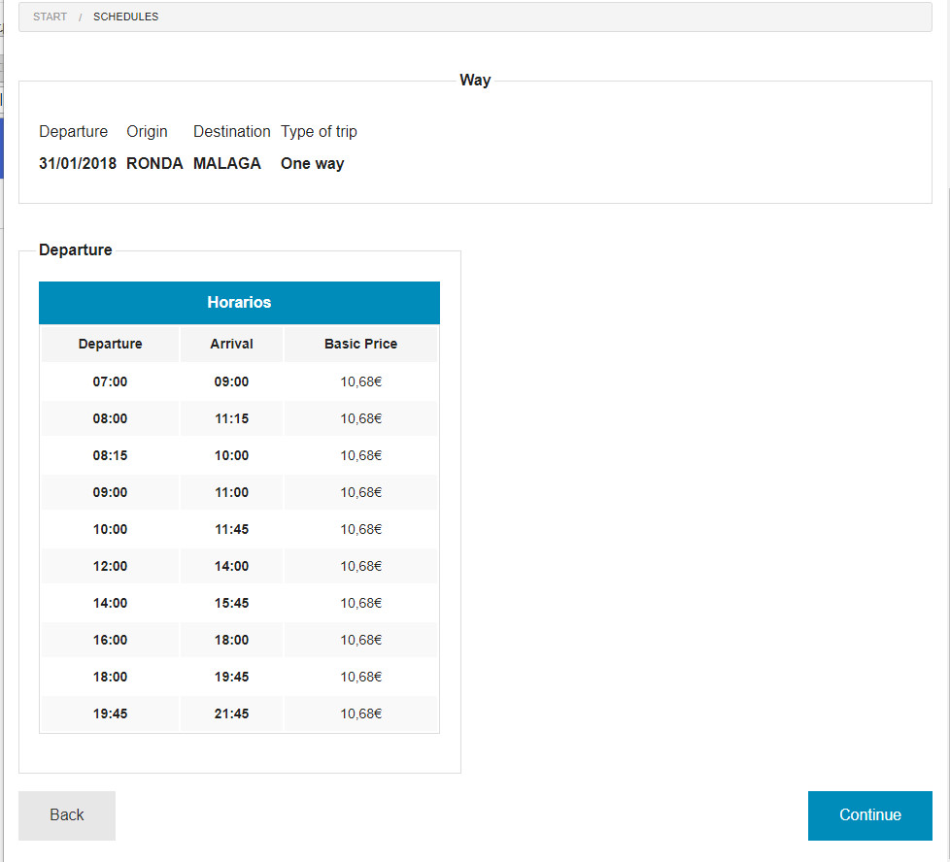Click the Arrival column header
Image resolution: width=950 pixels, height=862 pixels.
point(231,345)
